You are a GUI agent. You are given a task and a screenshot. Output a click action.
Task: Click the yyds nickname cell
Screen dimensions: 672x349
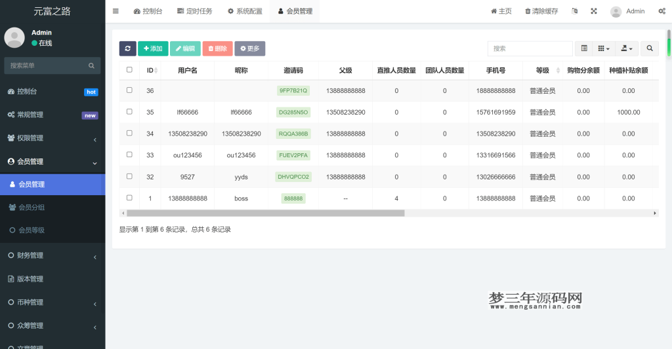[241, 177]
